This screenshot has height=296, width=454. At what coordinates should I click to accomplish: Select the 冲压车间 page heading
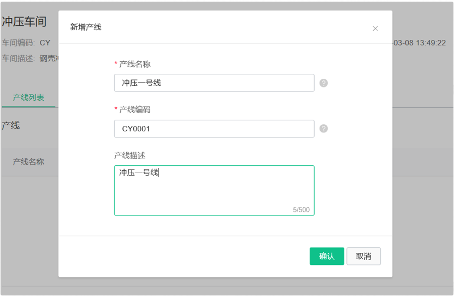click(x=25, y=22)
